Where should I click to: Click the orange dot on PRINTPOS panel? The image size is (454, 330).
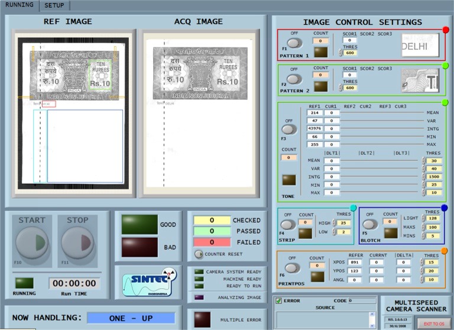coord(444,251)
